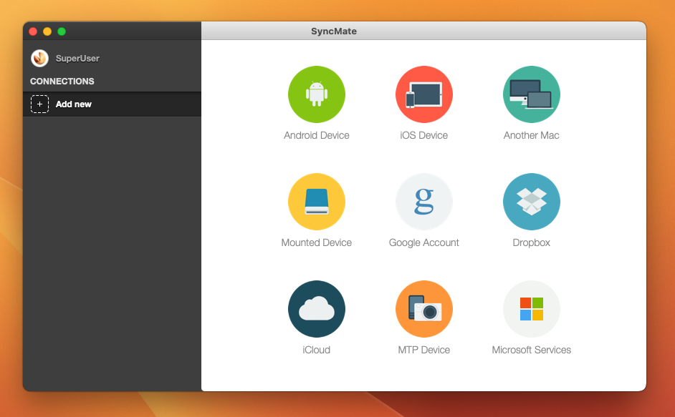675x417 pixels.
Task: Choose the MTP Device camera icon
Action: click(x=423, y=309)
